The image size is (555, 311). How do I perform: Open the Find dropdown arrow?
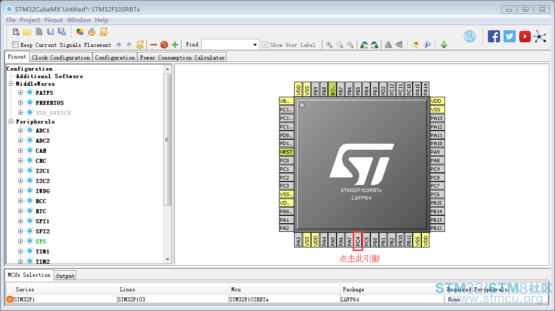coord(255,45)
